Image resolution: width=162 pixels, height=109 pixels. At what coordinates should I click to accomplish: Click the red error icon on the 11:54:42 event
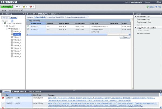3,98
